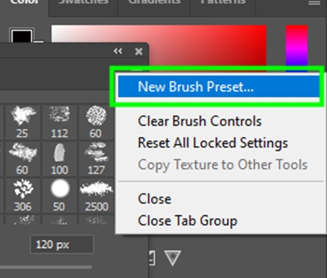This screenshot has height=278, width=327.
Task: Select the 100 size brush tip
Action: [x=59, y=158]
